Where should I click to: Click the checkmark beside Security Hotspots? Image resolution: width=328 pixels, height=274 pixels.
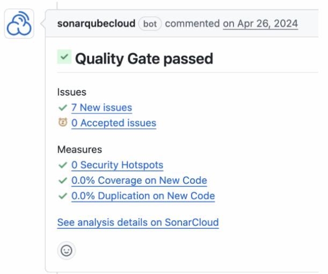coord(62,165)
